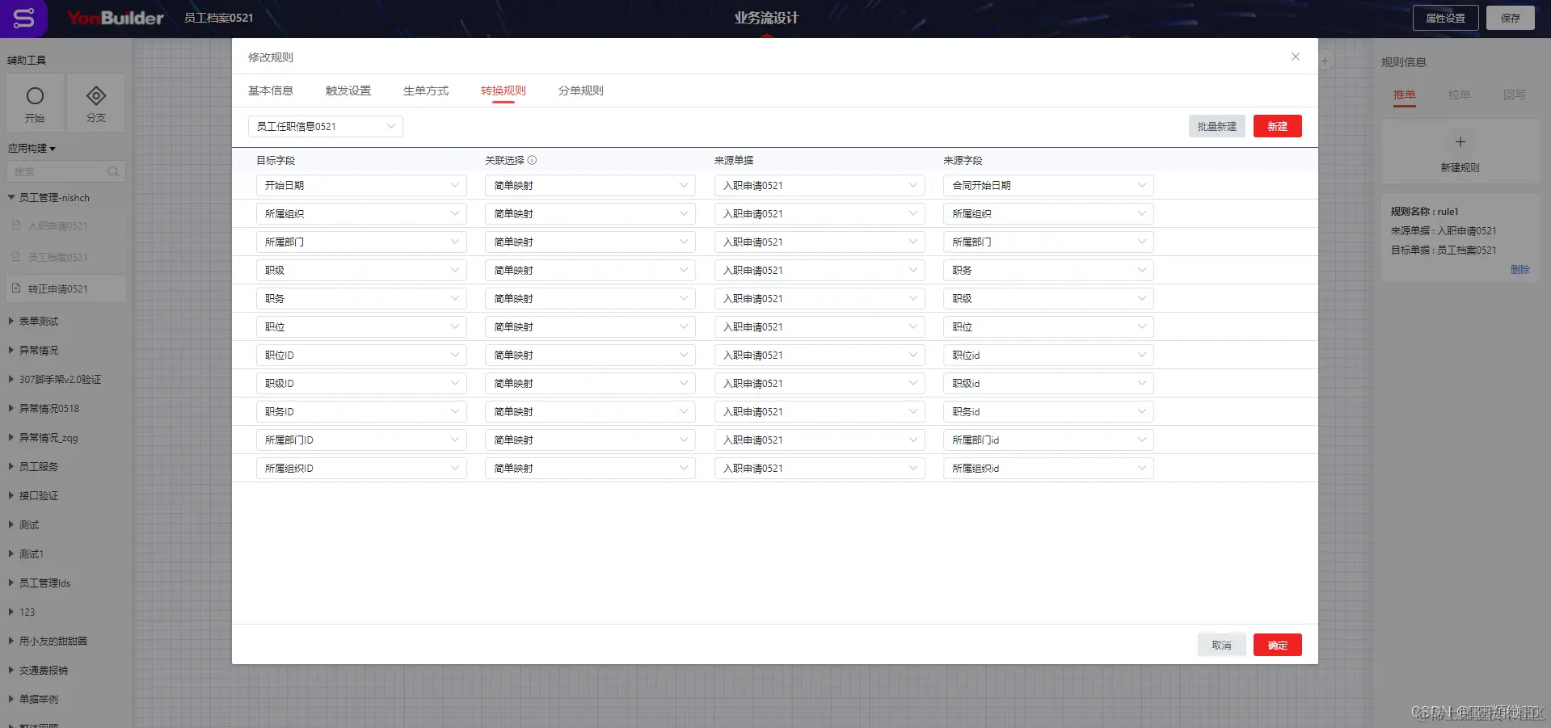Collapse the 员工管理-nishch tree node

coord(11,197)
